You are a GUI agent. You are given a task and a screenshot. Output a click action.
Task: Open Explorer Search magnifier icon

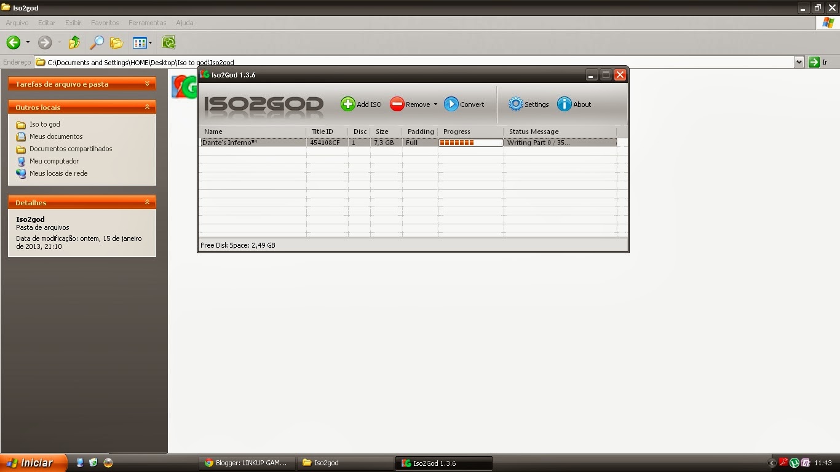coord(97,42)
